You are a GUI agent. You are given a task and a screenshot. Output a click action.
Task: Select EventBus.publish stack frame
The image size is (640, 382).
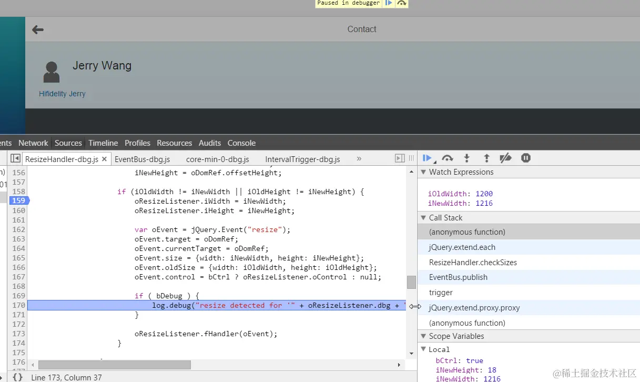[529, 277]
